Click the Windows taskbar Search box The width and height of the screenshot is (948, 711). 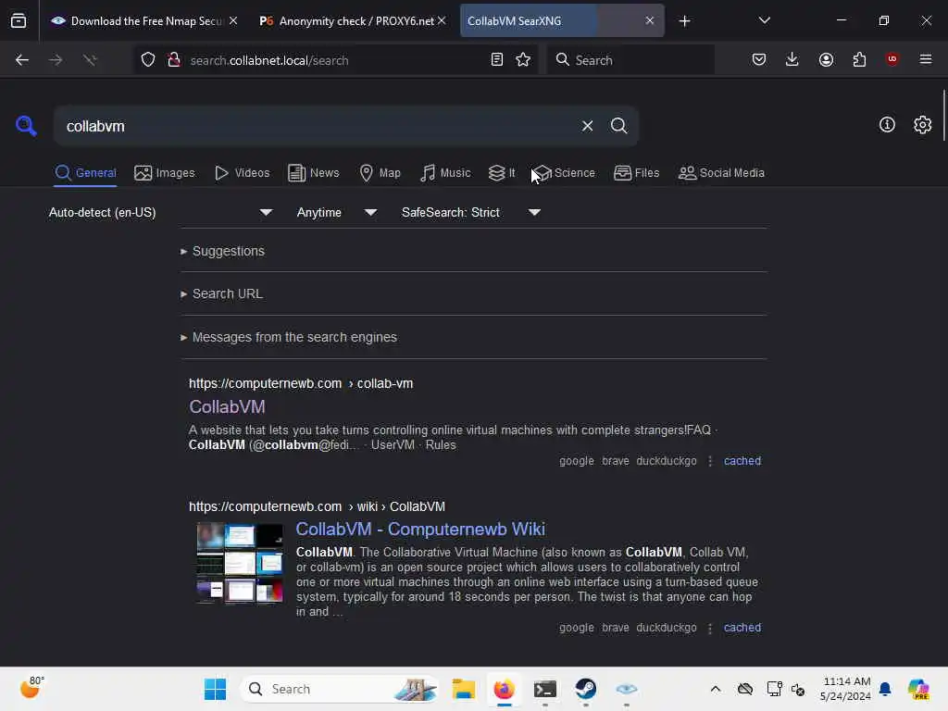point(341,689)
